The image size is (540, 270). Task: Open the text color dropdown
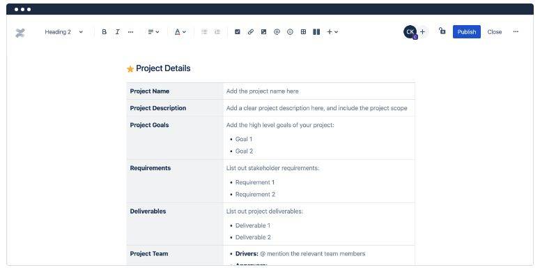180,31
